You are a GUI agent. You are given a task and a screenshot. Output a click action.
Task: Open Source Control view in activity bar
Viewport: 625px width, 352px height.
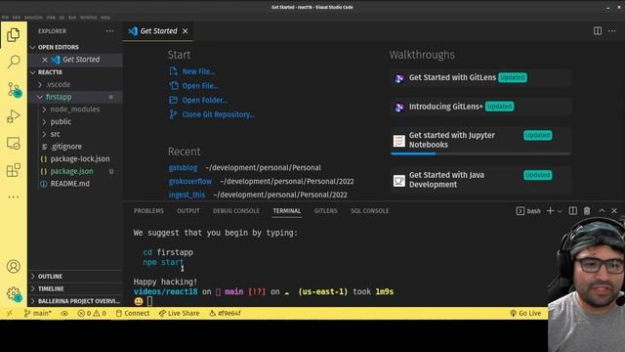pyautogui.click(x=14, y=90)
